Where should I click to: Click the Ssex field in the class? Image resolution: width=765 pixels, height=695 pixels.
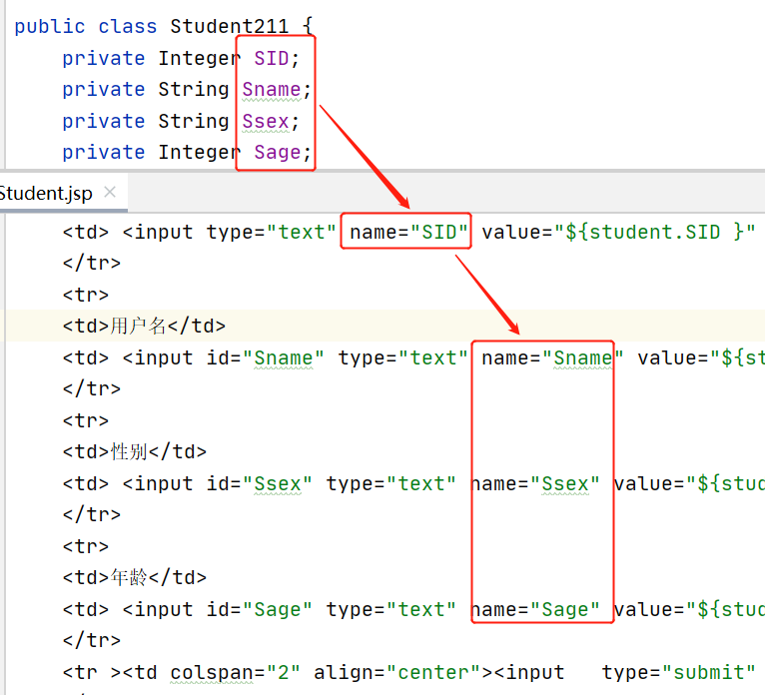click(266, 121)
